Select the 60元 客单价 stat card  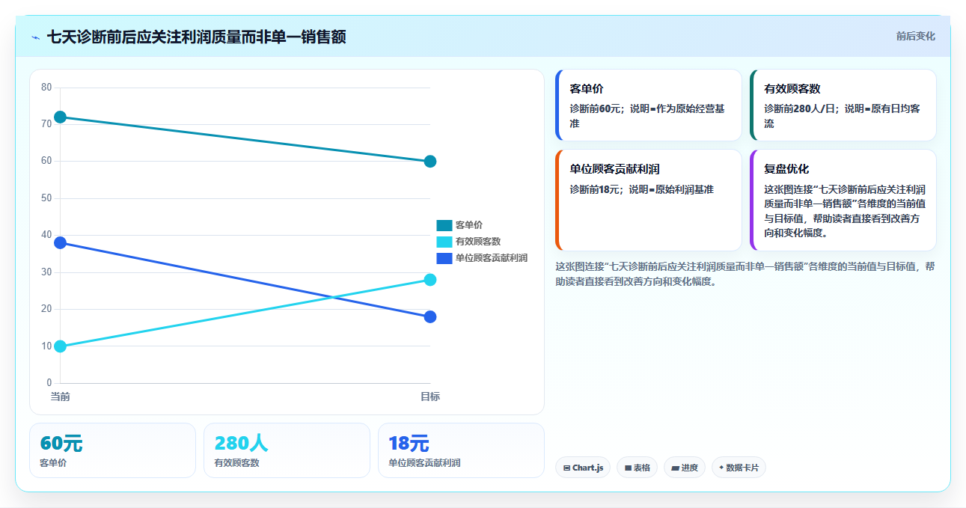tap(112, 450)
